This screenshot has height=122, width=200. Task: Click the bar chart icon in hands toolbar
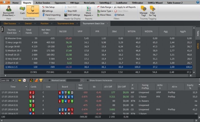[x=36, y=80]
